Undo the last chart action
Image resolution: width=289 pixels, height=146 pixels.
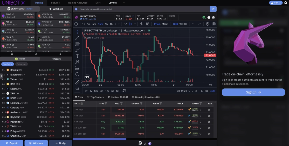(x=193, y=24)
